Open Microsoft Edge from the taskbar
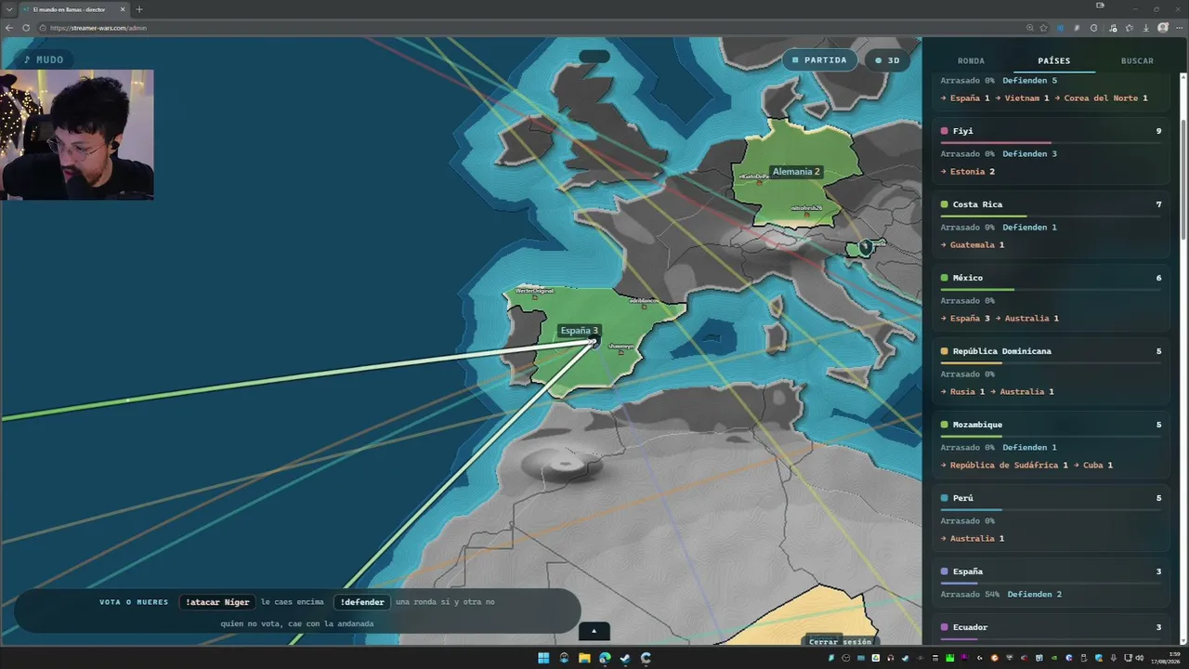1189x669 pixels. [605, 658]
